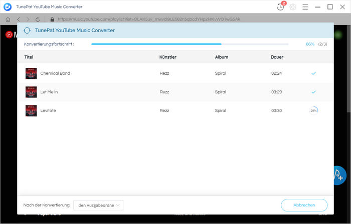The height and width of the screenshot is (224, 351).
Task: Select the Levitate album thumbnail
Action: (x=31, y=110)
